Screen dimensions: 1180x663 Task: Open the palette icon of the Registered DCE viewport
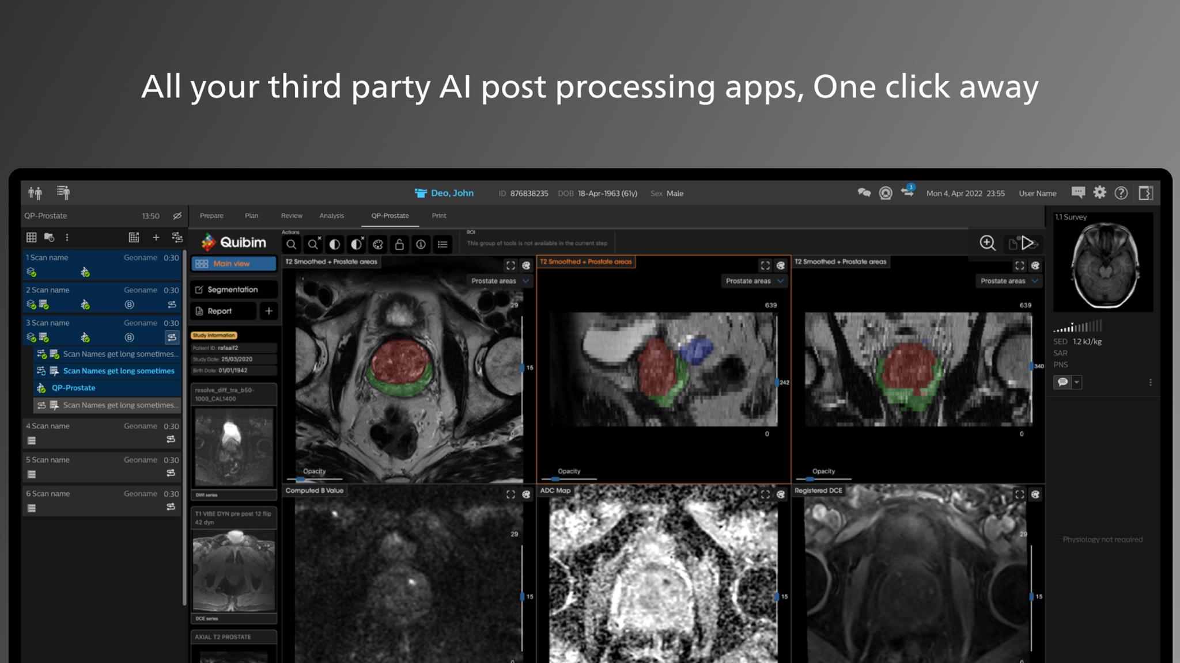tap(1035, 494)
